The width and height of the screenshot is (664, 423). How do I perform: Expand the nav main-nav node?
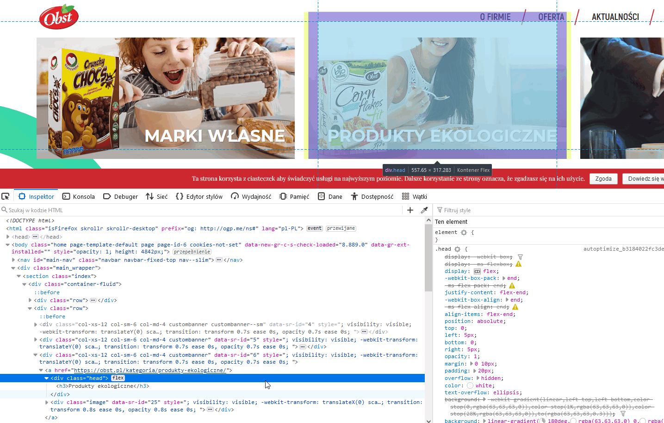[13, 260]
